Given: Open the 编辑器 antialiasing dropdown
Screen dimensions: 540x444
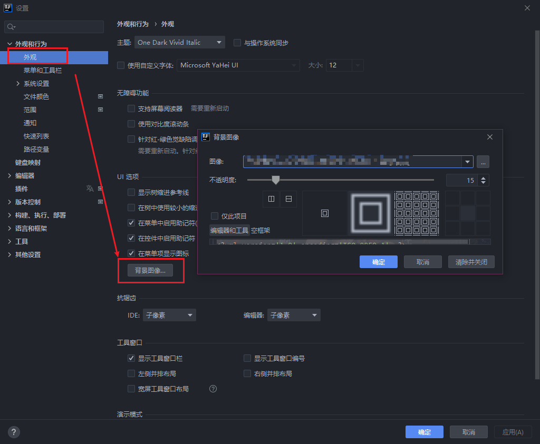Looking at the screenshot, I should click(x=294, y=315).
